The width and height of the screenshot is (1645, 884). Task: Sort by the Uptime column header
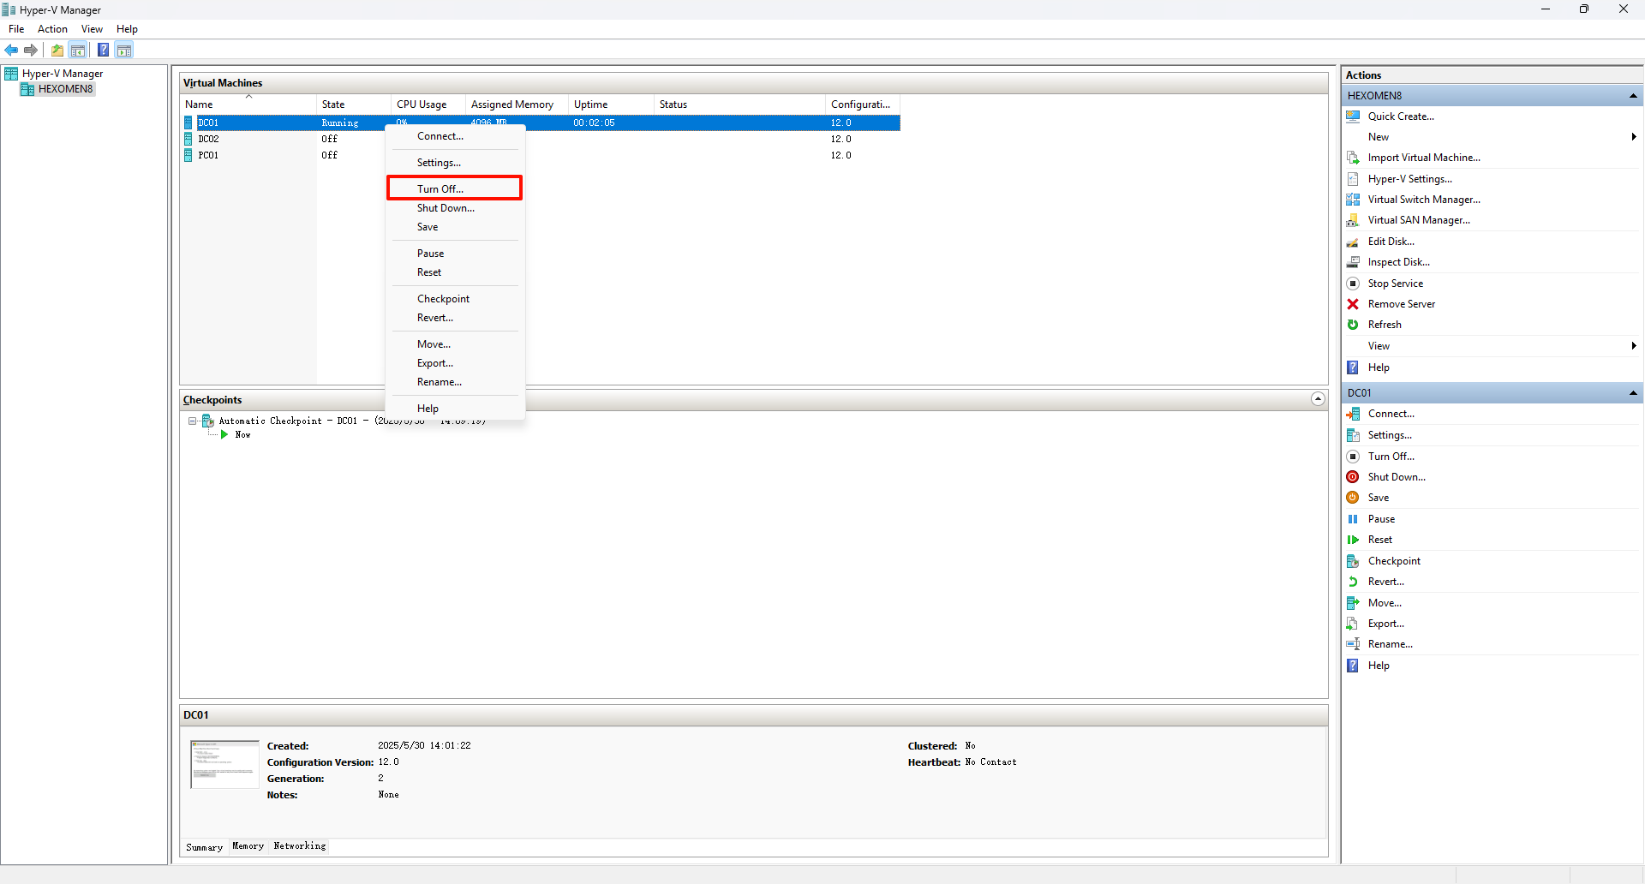click(611, 105)
